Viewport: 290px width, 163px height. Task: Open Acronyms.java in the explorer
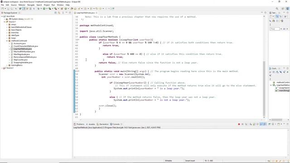[19, 43]
